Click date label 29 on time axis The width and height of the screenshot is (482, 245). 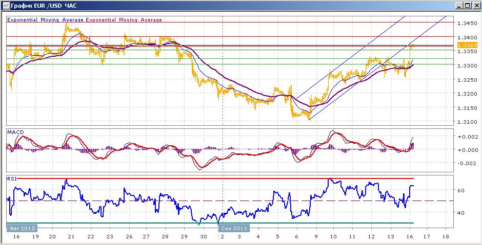184,237
